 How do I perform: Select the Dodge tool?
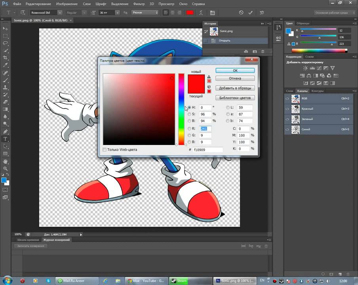click(x=5, y=124)
